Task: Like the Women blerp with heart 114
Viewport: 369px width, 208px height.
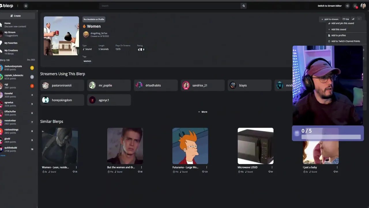Action: pos(346,19)
